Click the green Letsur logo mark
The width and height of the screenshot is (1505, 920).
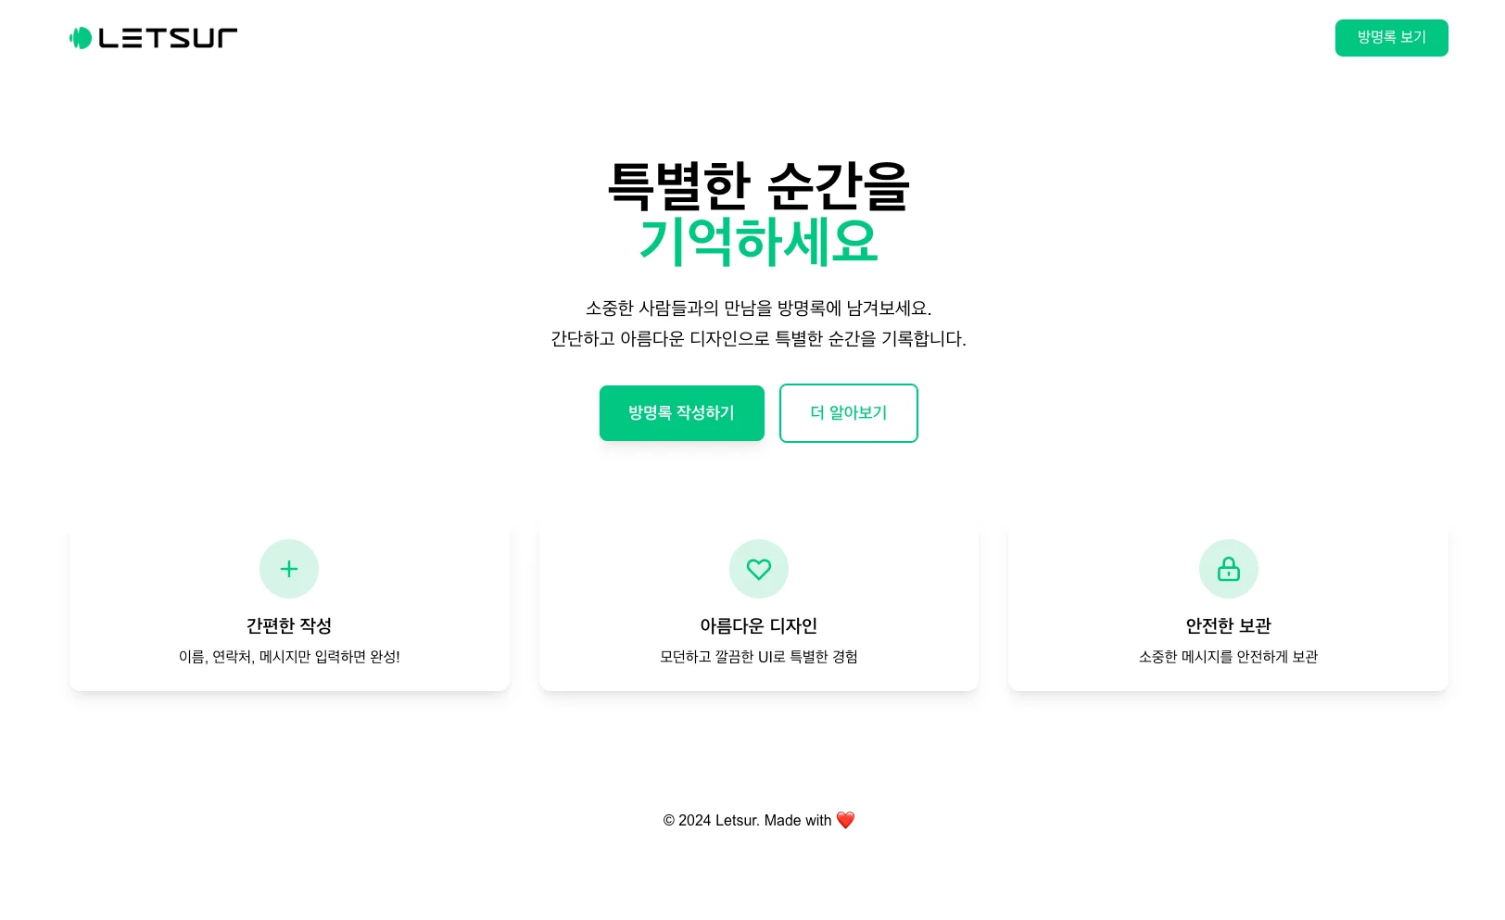point(81,38)
